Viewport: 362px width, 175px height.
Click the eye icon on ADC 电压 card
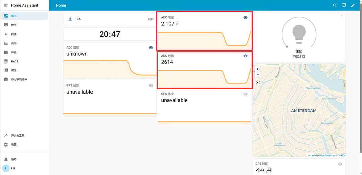tap(245, 17)
